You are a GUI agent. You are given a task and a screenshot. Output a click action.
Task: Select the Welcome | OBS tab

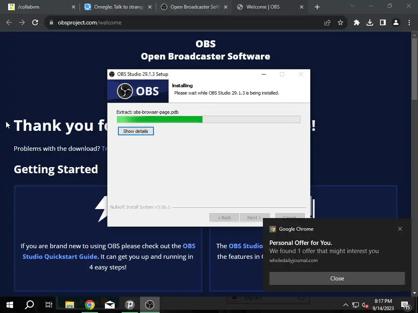[x=271, y=7]
